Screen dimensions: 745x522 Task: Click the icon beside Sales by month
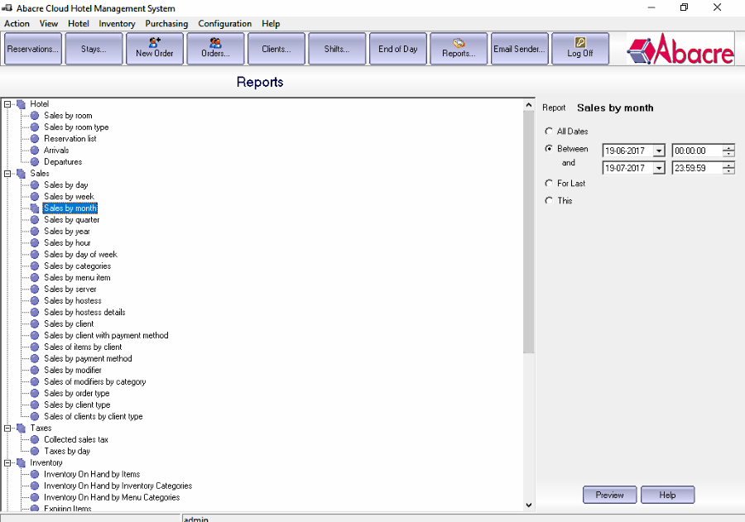pos(35,208)
